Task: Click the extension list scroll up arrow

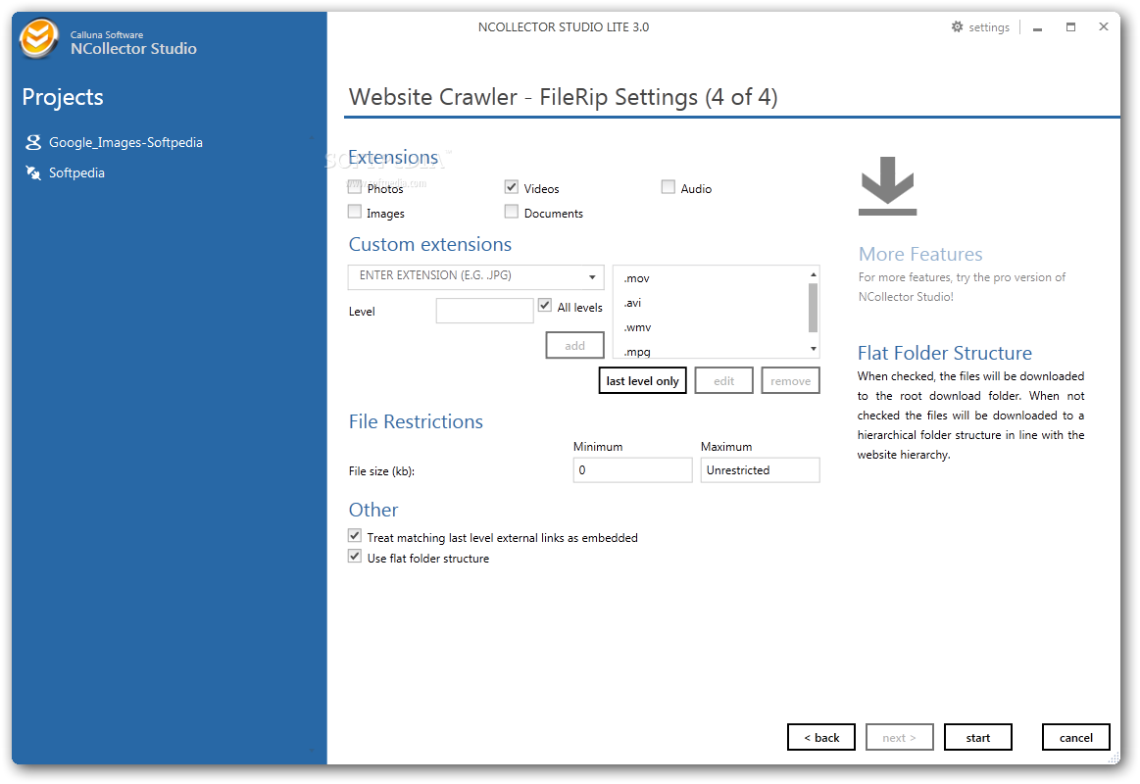Action: (813, 274)
